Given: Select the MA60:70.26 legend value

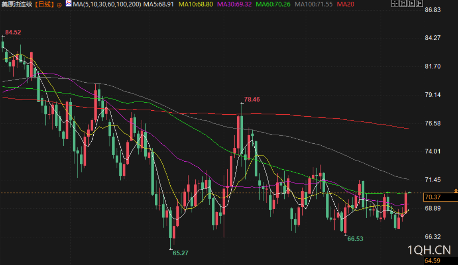Looking at the screenshot, I should 273,4.
